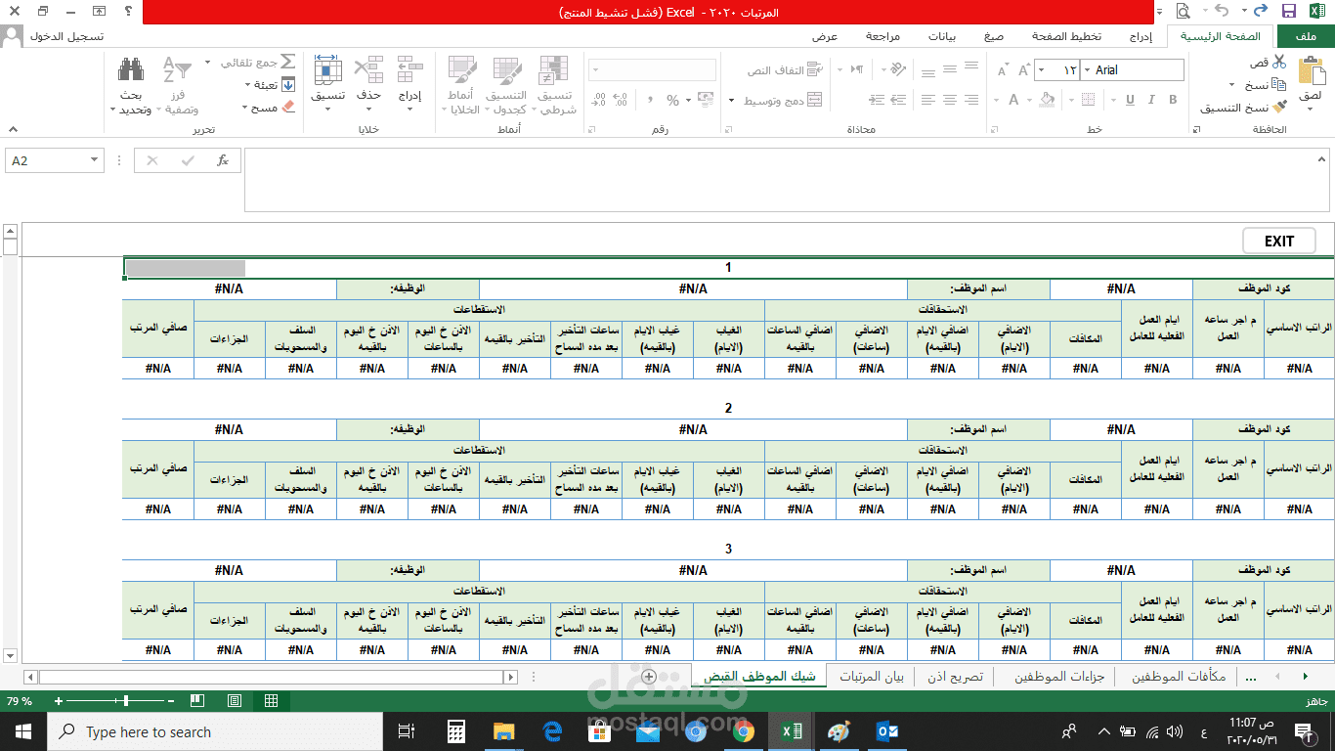Click the Cut (قص) scissors icon
The image size is (1335, 751).
pos(1279,63)
